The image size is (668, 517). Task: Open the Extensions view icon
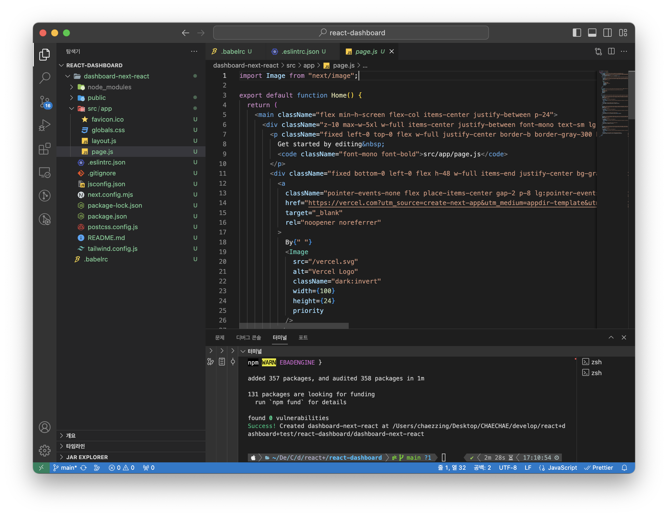[x=45, y=149]
